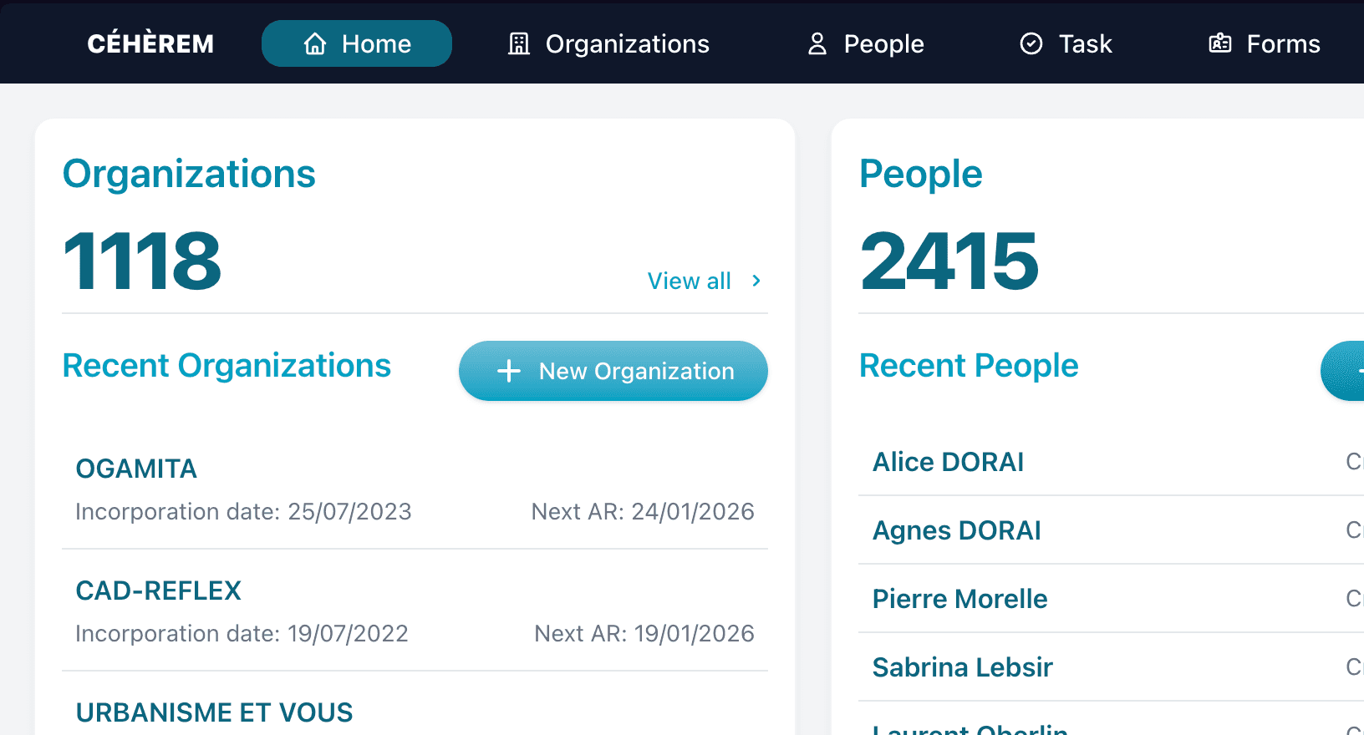Open the People navigation item
Screen dimensions: 1364x735
[866, 43]
